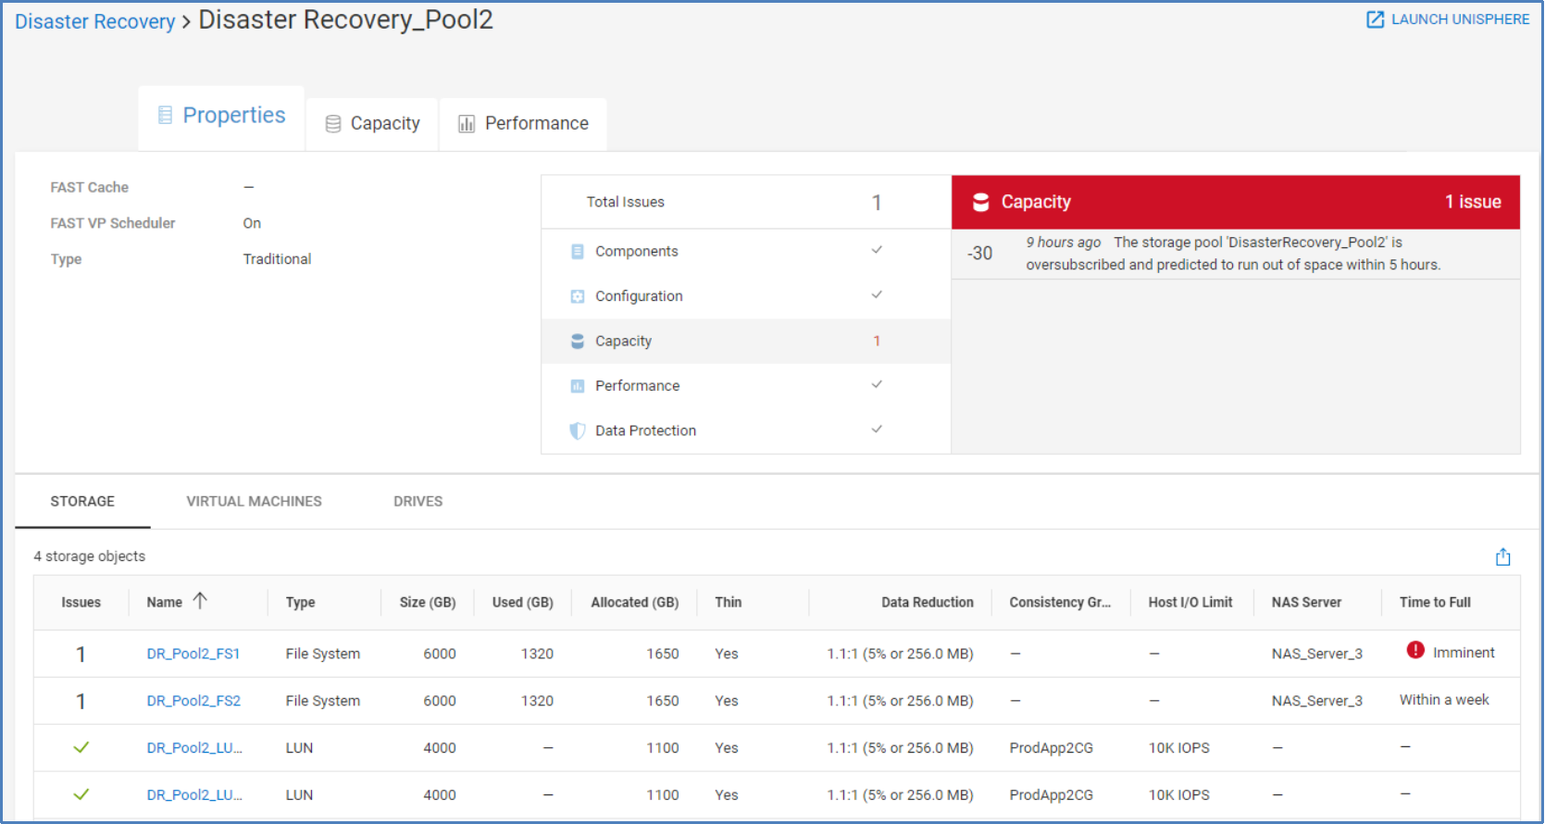1545x824 pixels.
Task: Open the oversubscribed storage pool issue message
Action: coord(1233,254)
